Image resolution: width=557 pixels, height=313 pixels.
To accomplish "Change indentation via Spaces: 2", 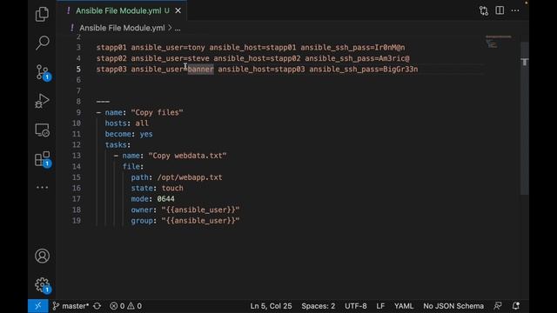I will pos(319,306).
